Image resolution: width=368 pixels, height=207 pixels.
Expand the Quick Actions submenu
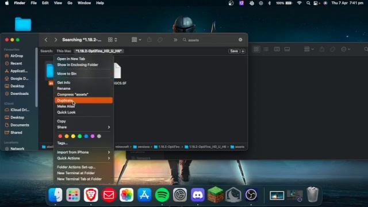pos(83,159)
